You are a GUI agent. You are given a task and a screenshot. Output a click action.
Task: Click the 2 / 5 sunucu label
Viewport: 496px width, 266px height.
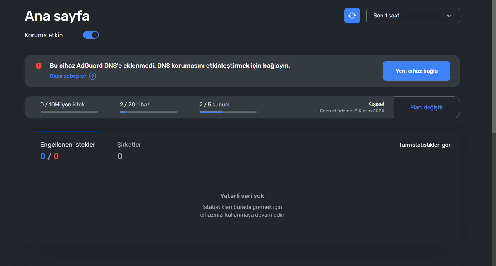(x=215, y=105)
